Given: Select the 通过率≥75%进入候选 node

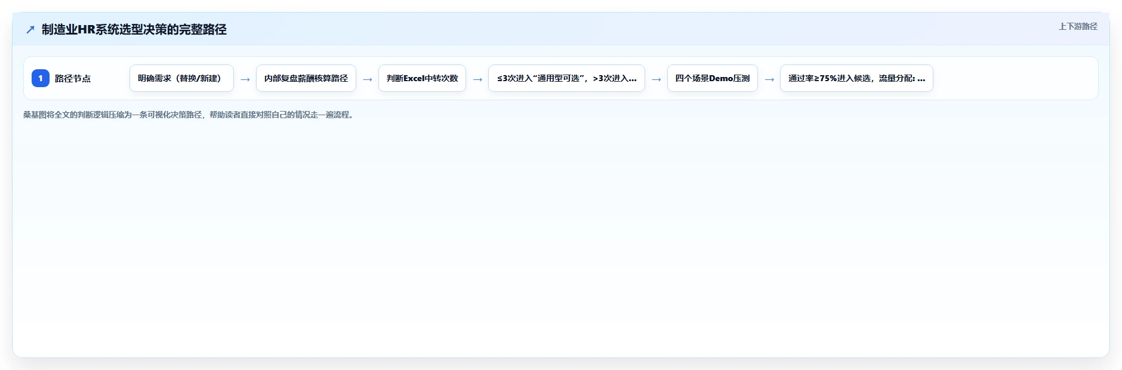Looking at the screenshot, I should coord(856,78).
